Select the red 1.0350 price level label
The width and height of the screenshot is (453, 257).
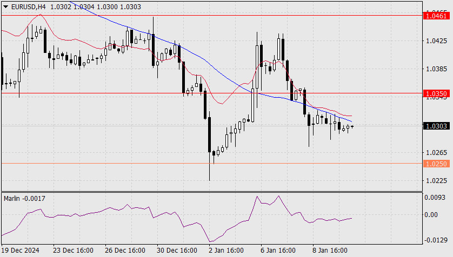pos(436,93)
